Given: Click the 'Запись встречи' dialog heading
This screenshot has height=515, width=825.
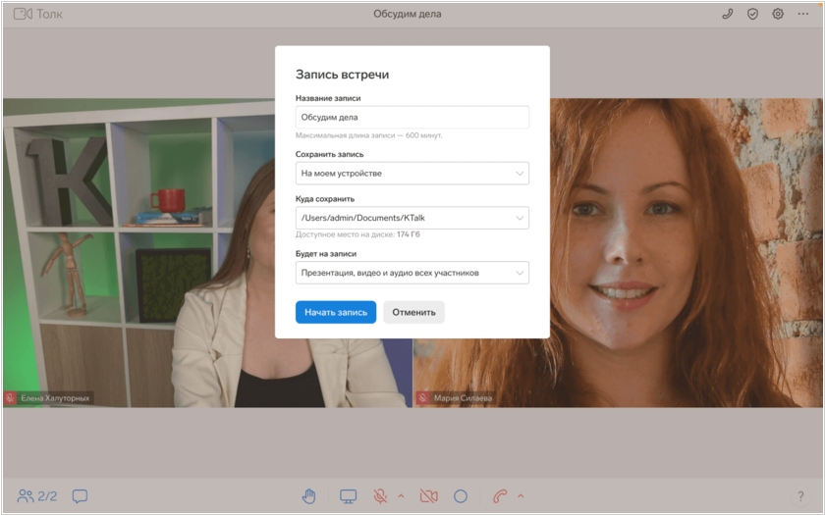Looking at the screenshot, I should pos(342,75).
